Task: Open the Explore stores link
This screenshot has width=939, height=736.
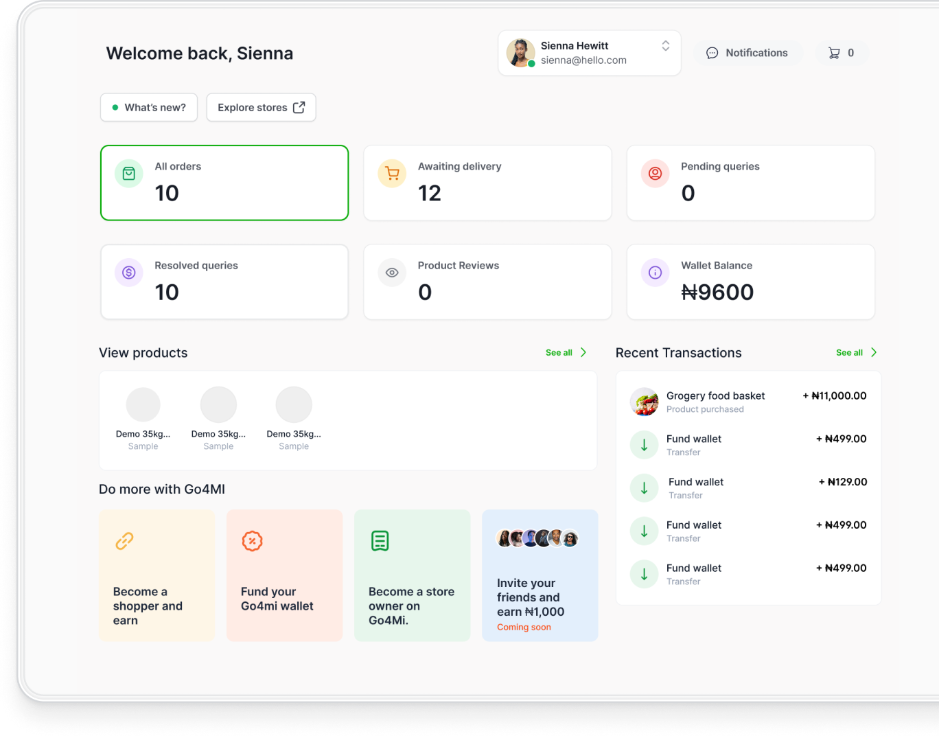Action: [261, 108]
